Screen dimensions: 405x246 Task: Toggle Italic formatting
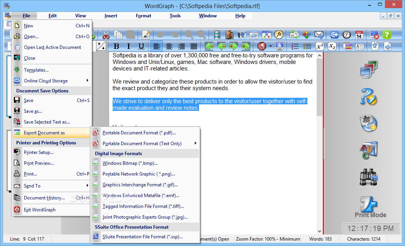pyautogui.click(x=128, y=47)
